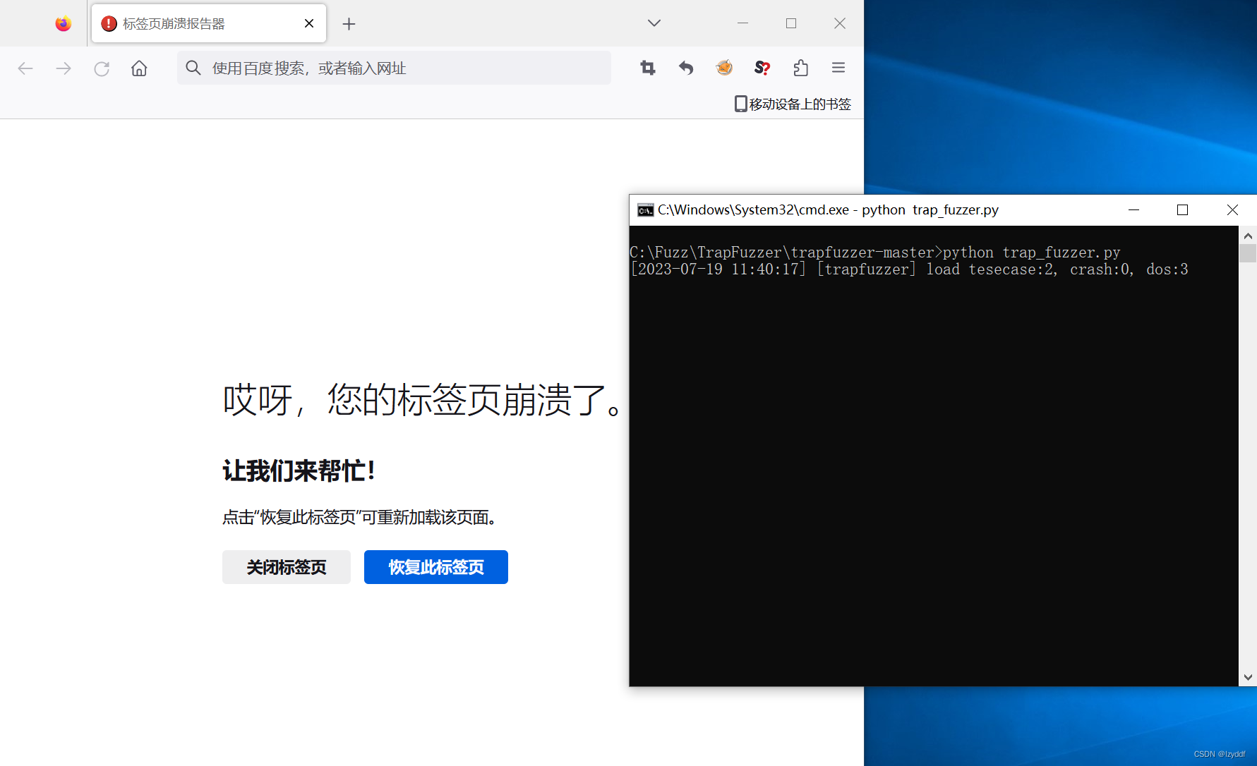Open the red S extension icon
The height and width of the screenshot is (766, 1257).
coord(762,68)
